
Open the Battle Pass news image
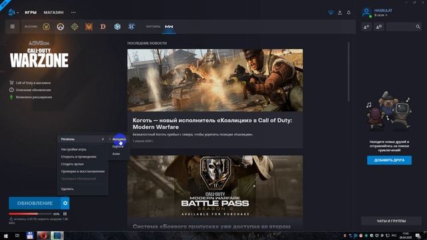pos(215,187)
